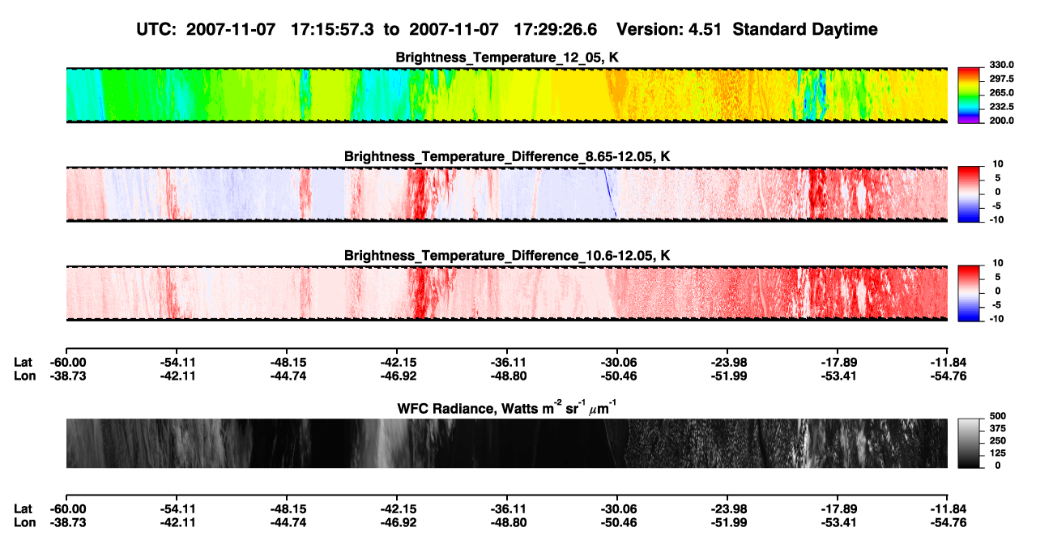Click latitude -42.15 on axis above WFC title
Image resolution: width=1053 pixels, height=540 pixels.
398,362
